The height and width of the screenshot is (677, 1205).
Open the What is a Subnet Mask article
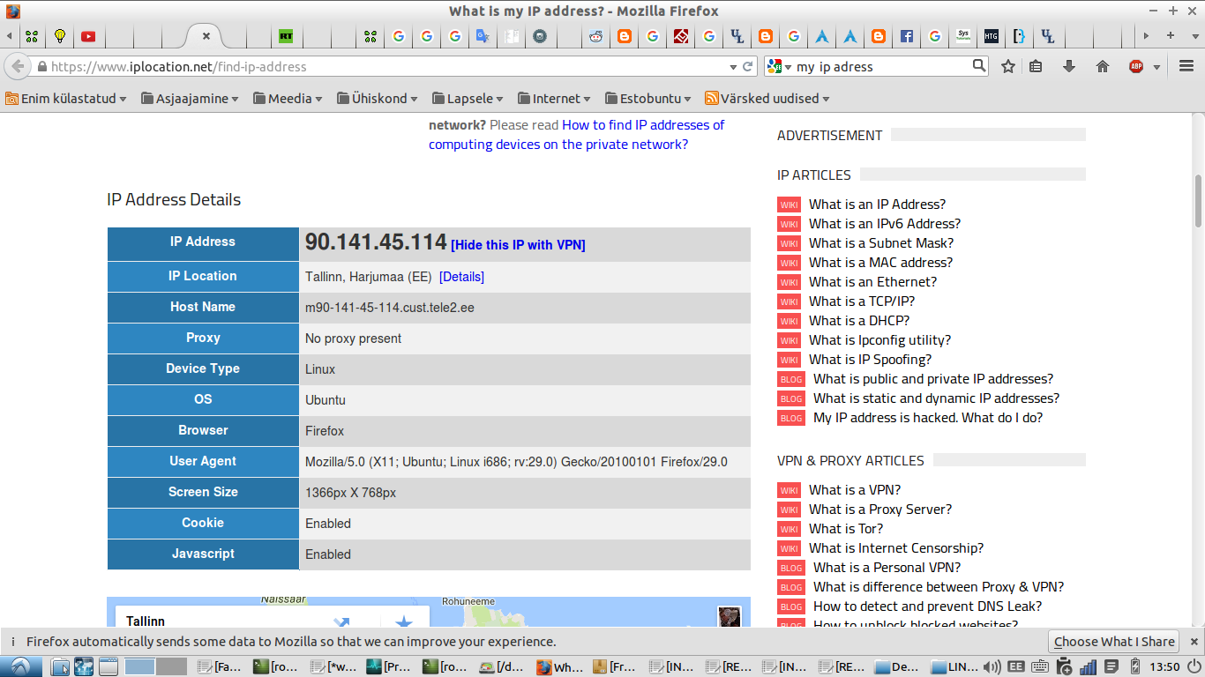pos(881,243)
